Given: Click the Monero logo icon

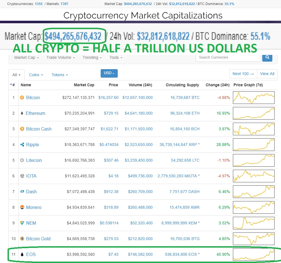Looking at the screenshot, I should 22,207.
